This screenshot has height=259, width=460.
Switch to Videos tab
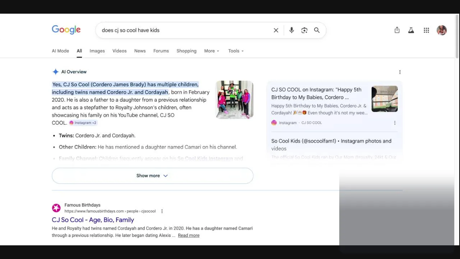119,51
